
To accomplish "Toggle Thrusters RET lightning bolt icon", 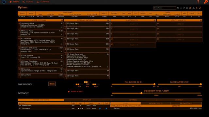I will tap(100, 109).
